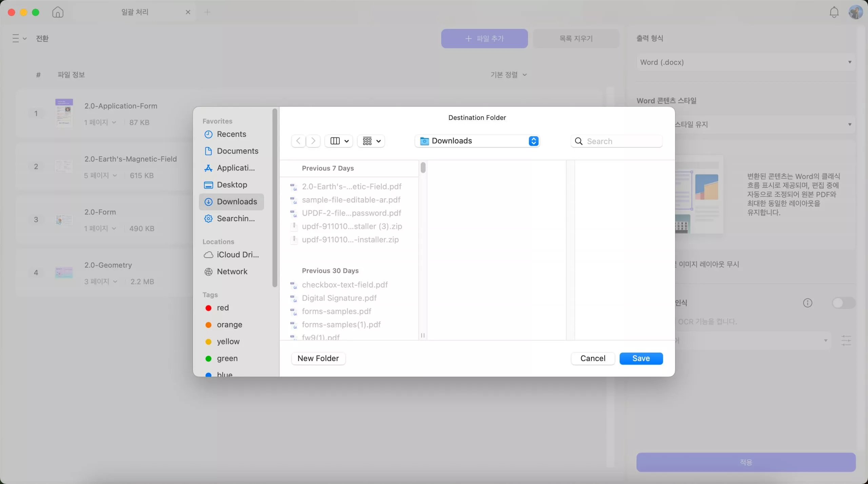Screen dimensions: 868x484
Task: Click the file list scrollbar thumb
Action: coord(423,167)
